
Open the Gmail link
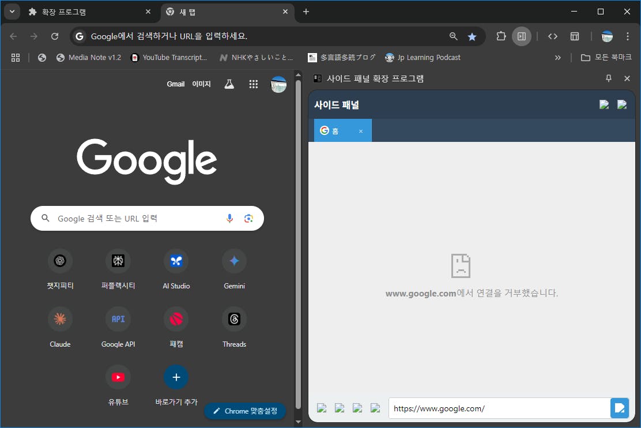(176, 84)
